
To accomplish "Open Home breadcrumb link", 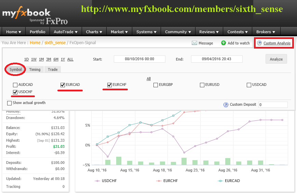I will point(35,43).
